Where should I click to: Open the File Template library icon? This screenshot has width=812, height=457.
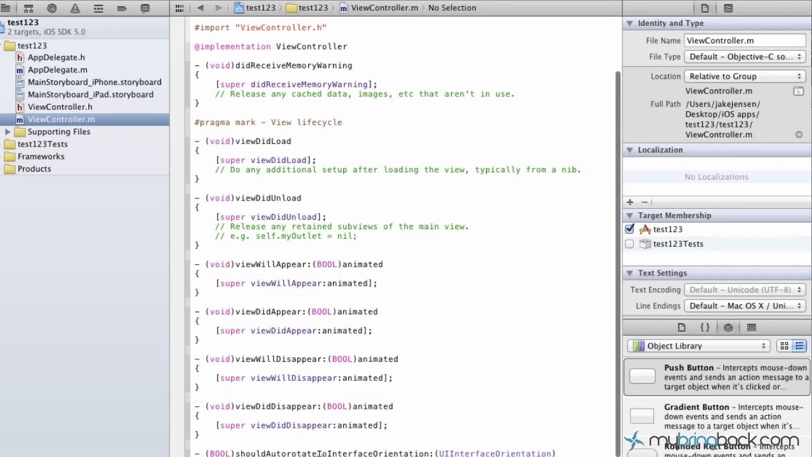[681, 328]
